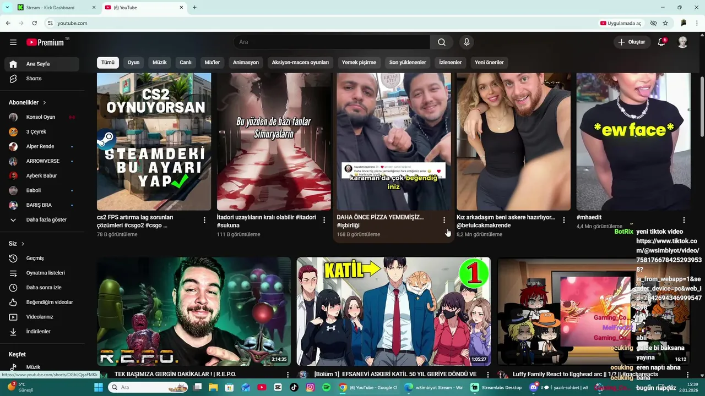Select the Canlı filter chip
This screenshot has height=396, width=705.
186,62
